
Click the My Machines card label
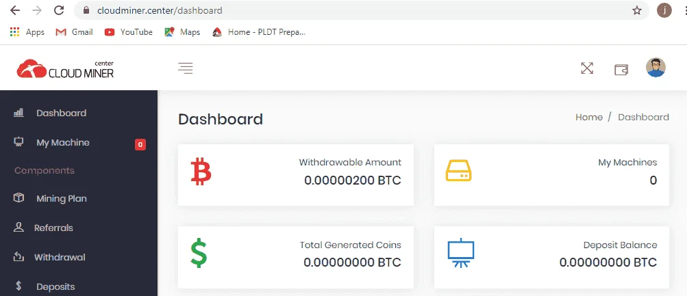point(627,163)
